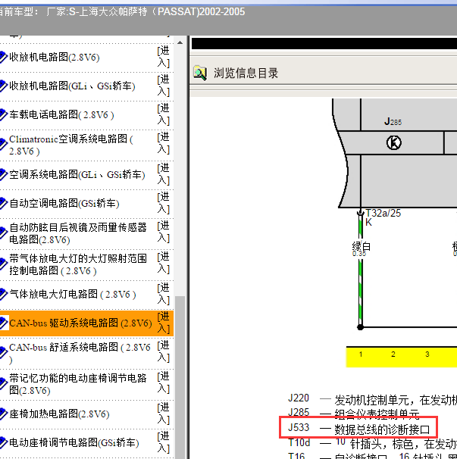Click 浏览信息目录 label
The height and width of the screenshot is (459, 457).
[246, 73]
